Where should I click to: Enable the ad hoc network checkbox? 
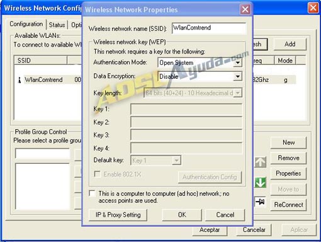pos(92,193)
